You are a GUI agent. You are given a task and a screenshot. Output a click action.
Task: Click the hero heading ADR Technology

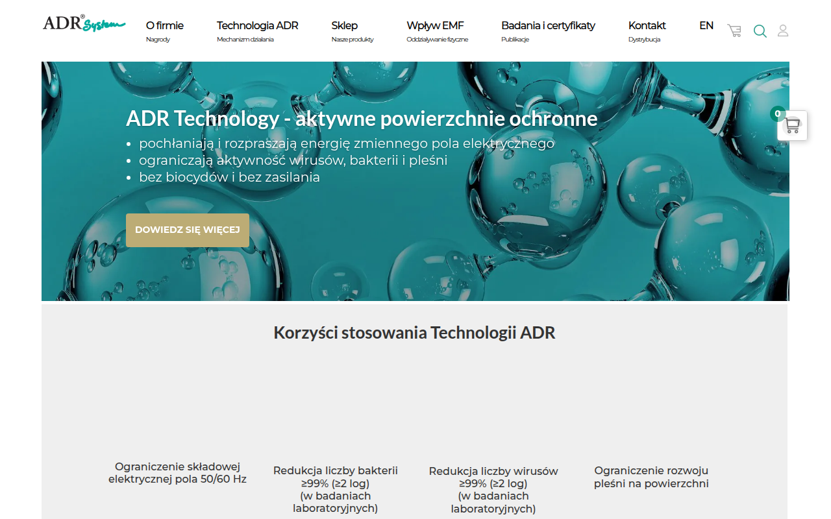362,119
